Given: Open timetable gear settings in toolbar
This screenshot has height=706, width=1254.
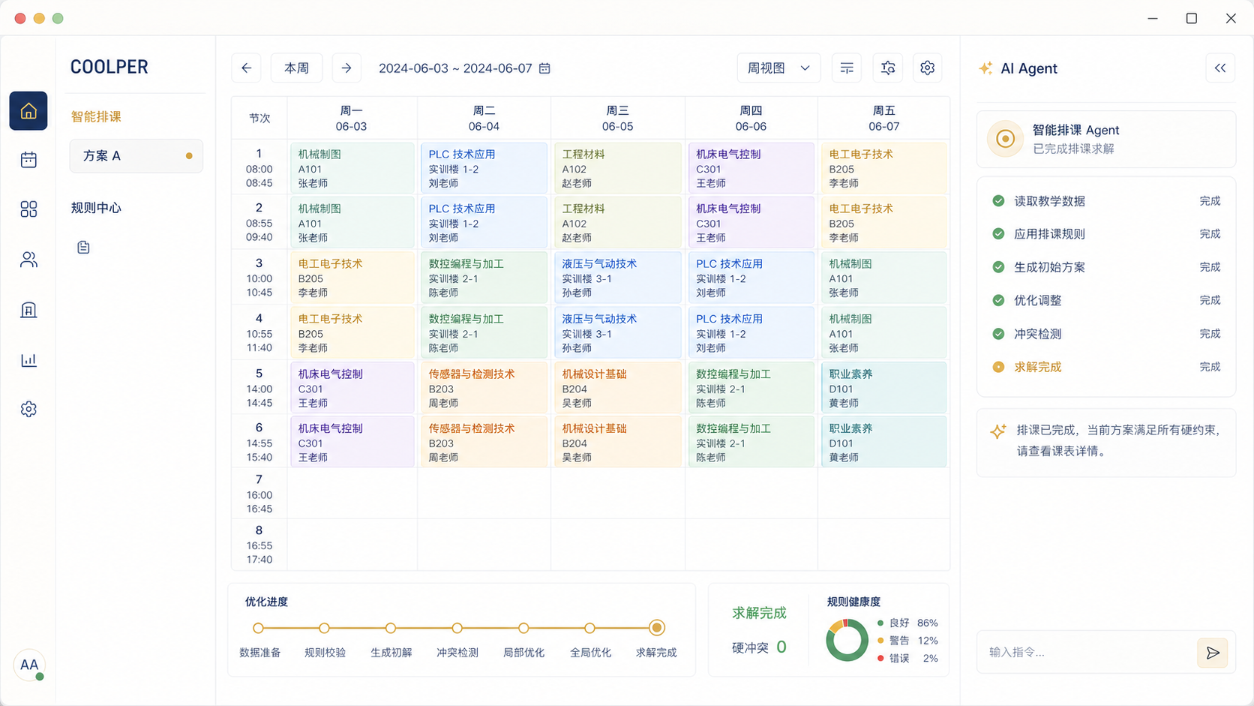Looking at the screenshot, I should [x=928, y=68].
